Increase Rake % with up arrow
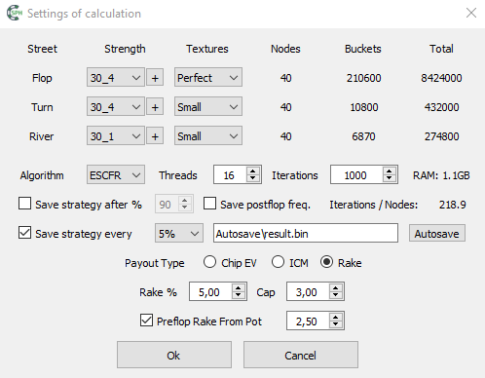This screenshot has width=485, height=378. 239,287
